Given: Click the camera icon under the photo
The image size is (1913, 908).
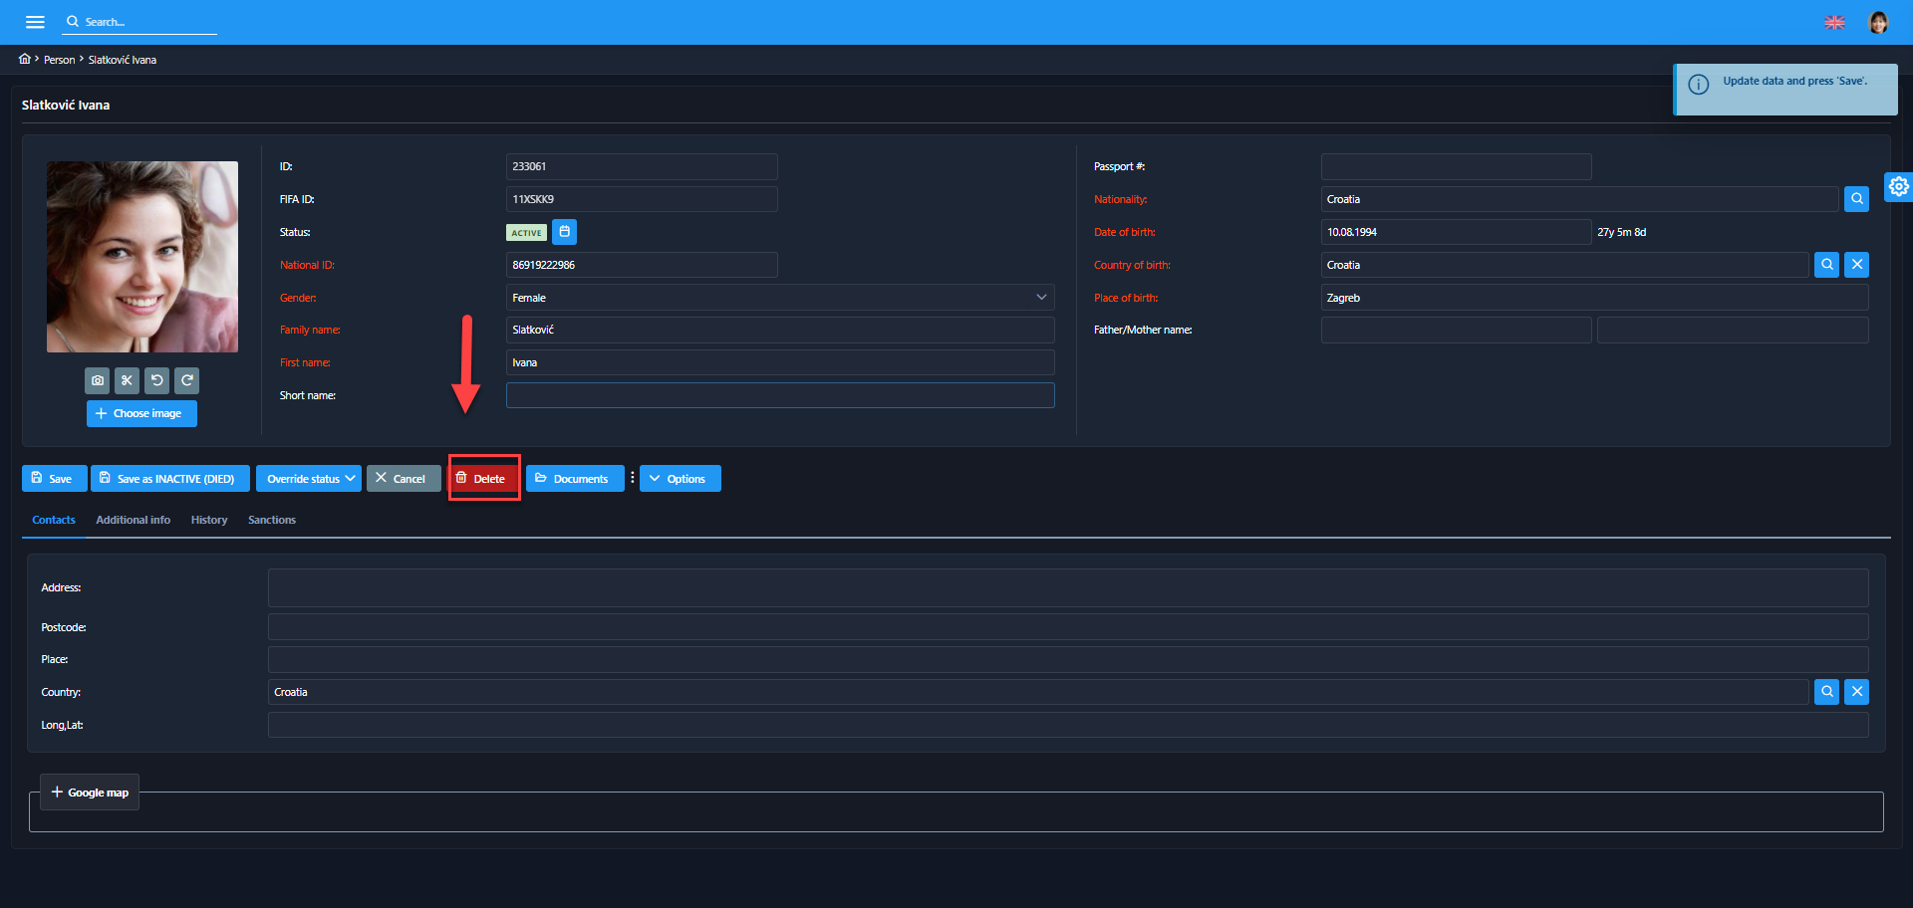Looking at the screenshot, I should (x=98, y=380).
